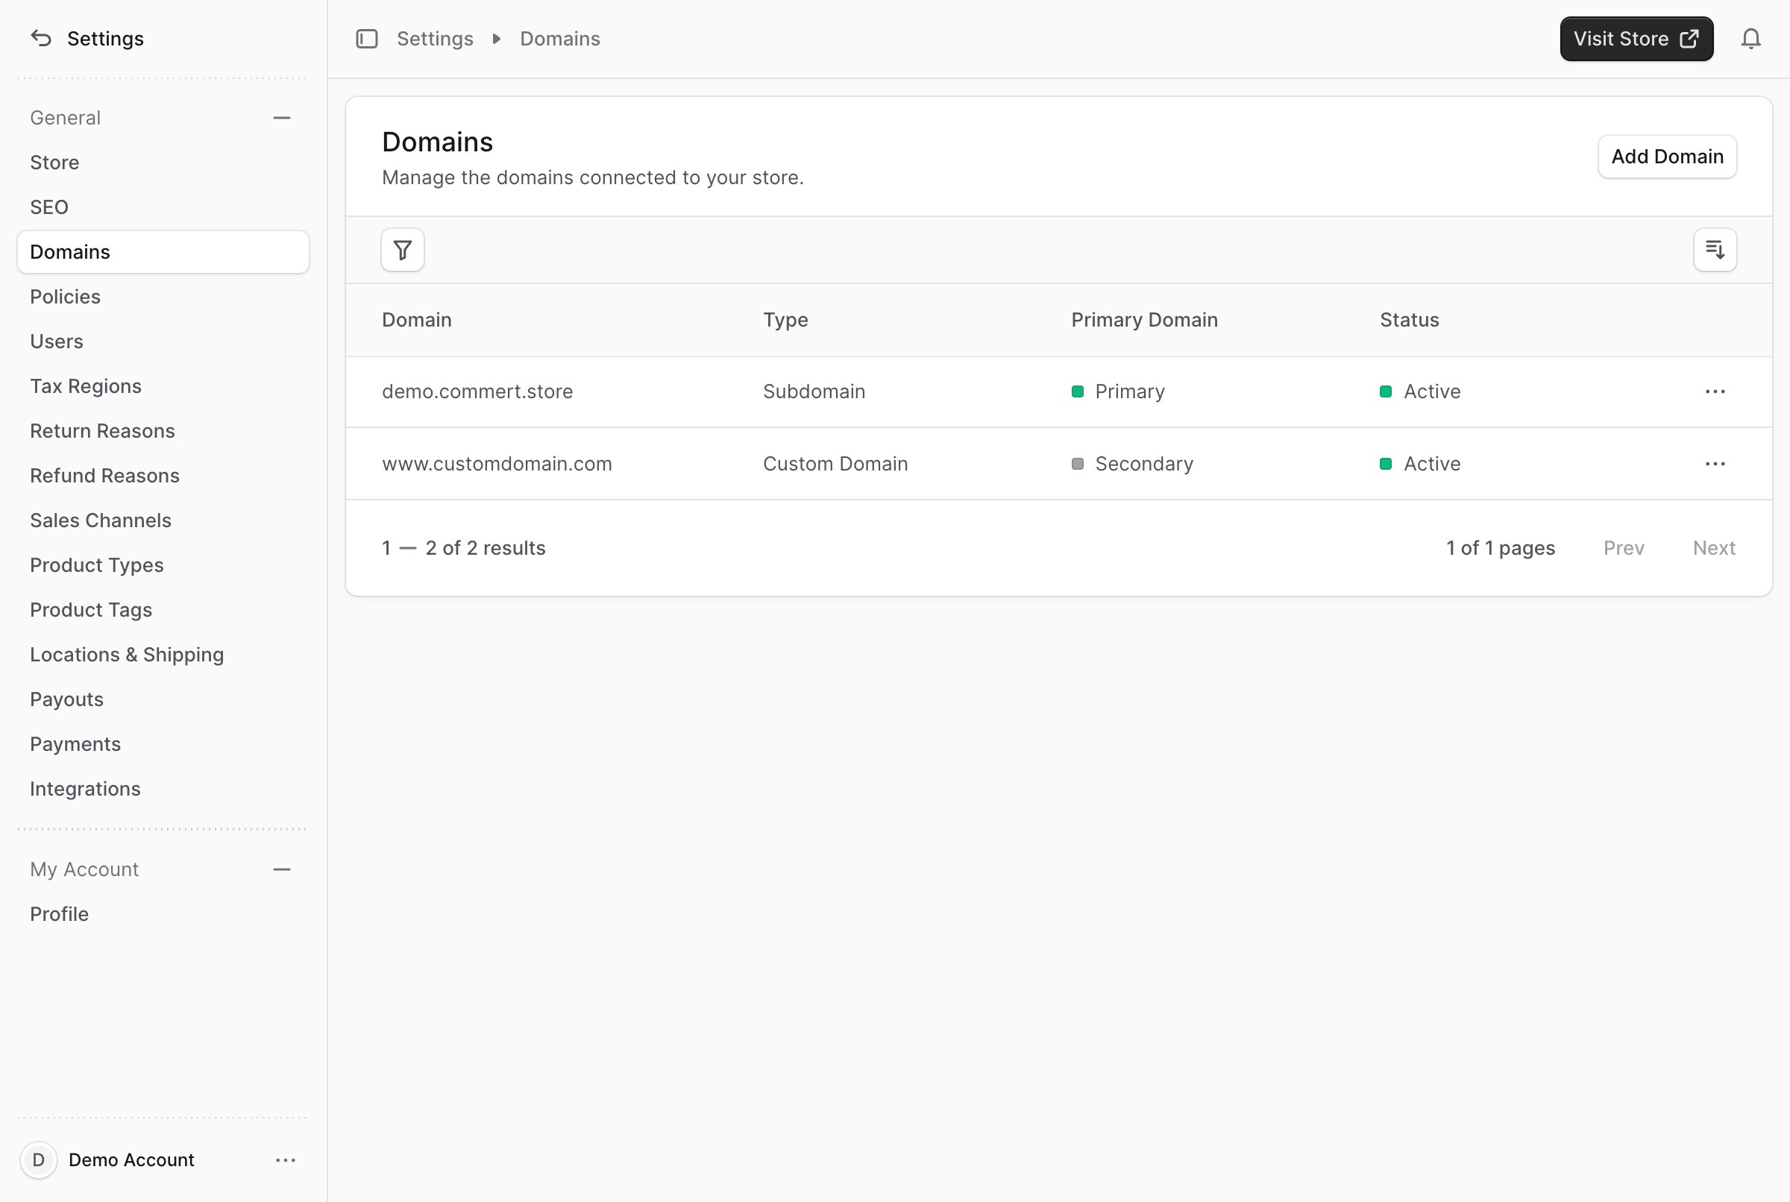Open actions menu for www.customdomain.com
The width and height of the screenshot is (1790, 1202).
(x=1715, y=464)
